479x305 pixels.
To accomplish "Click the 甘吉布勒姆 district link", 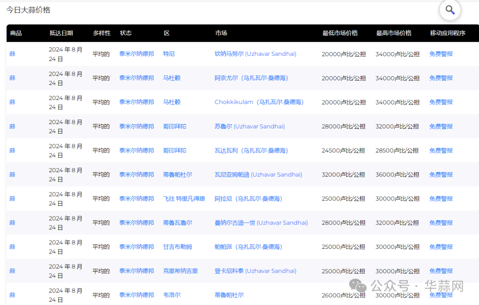I will click(177, 247).
